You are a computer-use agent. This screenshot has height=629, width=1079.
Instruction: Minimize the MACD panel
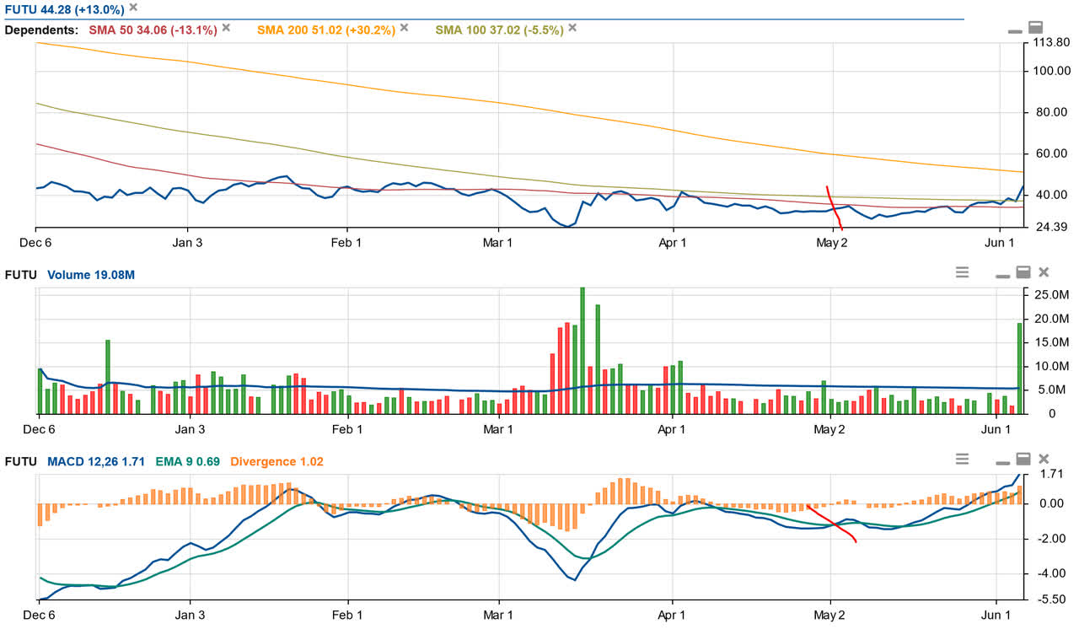point(1002,462)
